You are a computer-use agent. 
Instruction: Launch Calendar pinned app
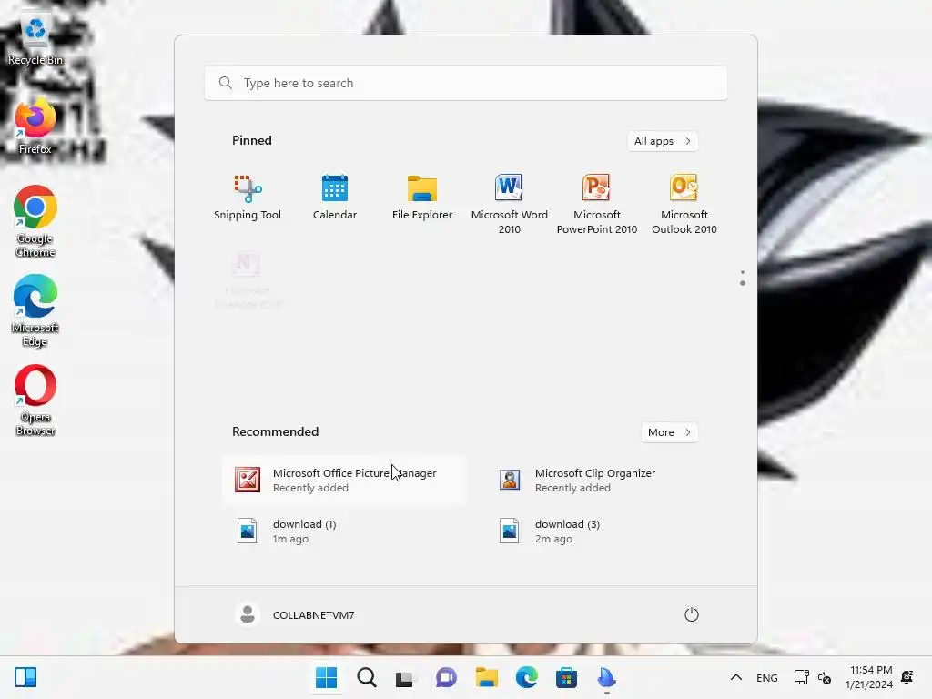(335, 198)
